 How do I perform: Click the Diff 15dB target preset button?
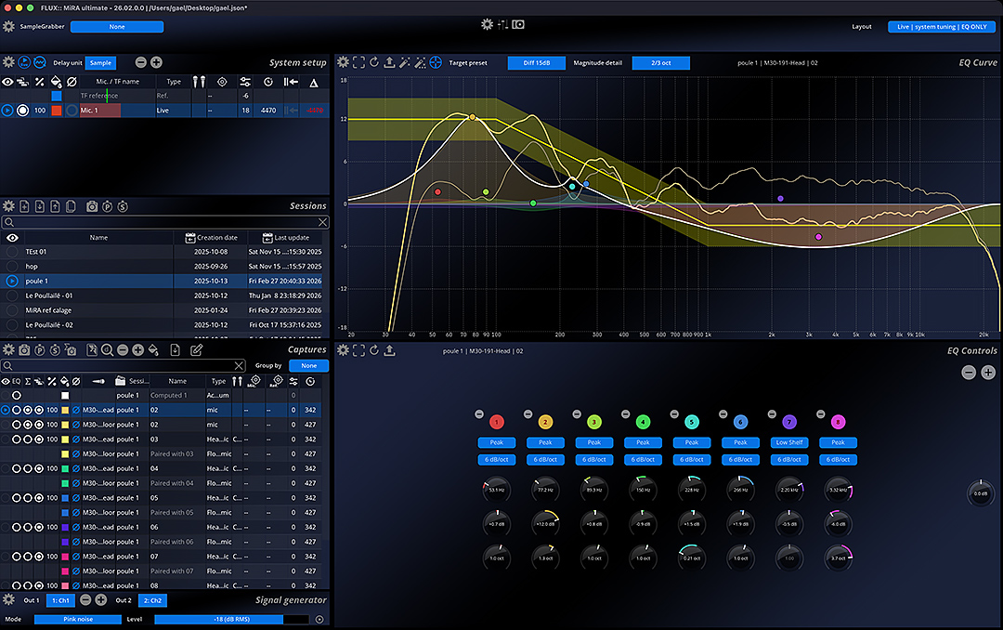pos(536,63)
